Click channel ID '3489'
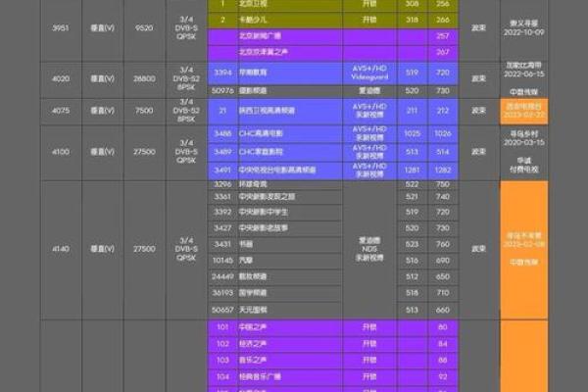588x392 pixels. [222, 152]
